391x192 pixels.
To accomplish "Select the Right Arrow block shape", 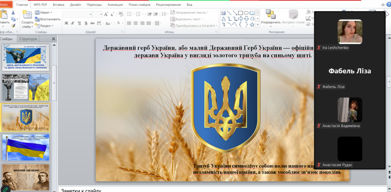I will coord(240,19).
